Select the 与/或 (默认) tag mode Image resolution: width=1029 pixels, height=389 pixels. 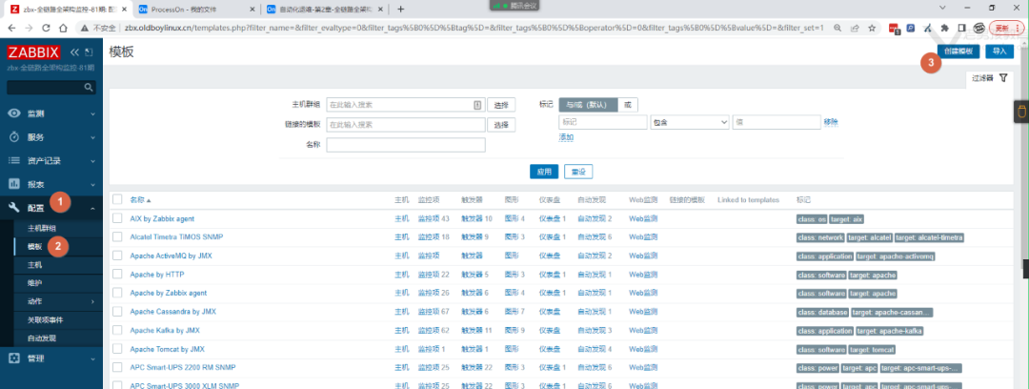tap(588, 105)
